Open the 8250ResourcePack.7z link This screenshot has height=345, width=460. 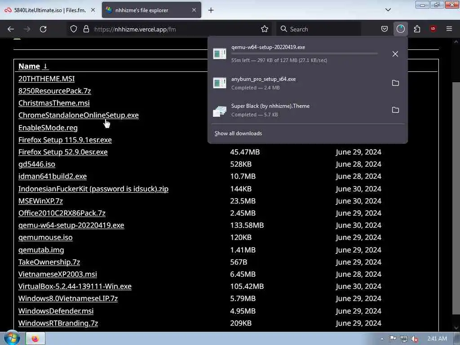[54, 91]
